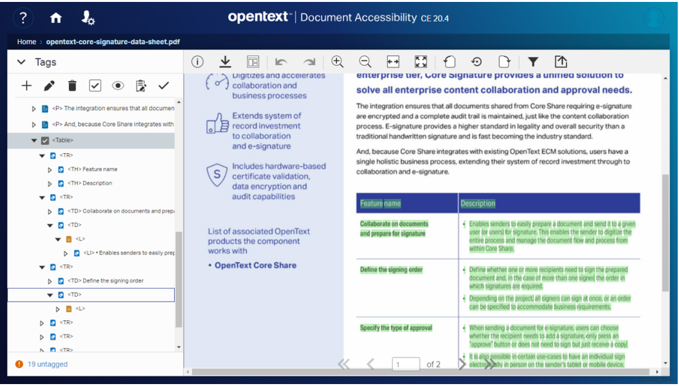The image size is (679, 386).
Task: Delete the tag using the trash icon
Action: (72, 86)
